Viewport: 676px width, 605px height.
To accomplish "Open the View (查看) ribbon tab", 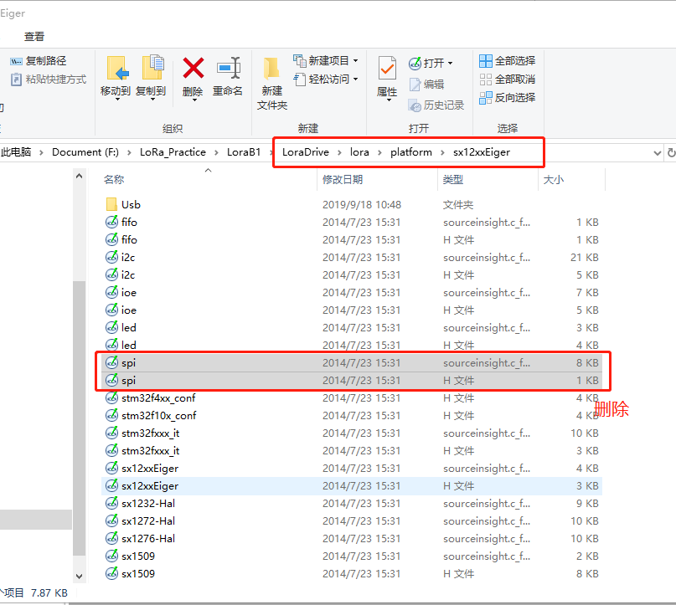I will pos(34,37).
